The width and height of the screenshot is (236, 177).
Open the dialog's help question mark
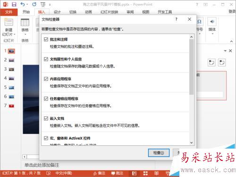177,19
